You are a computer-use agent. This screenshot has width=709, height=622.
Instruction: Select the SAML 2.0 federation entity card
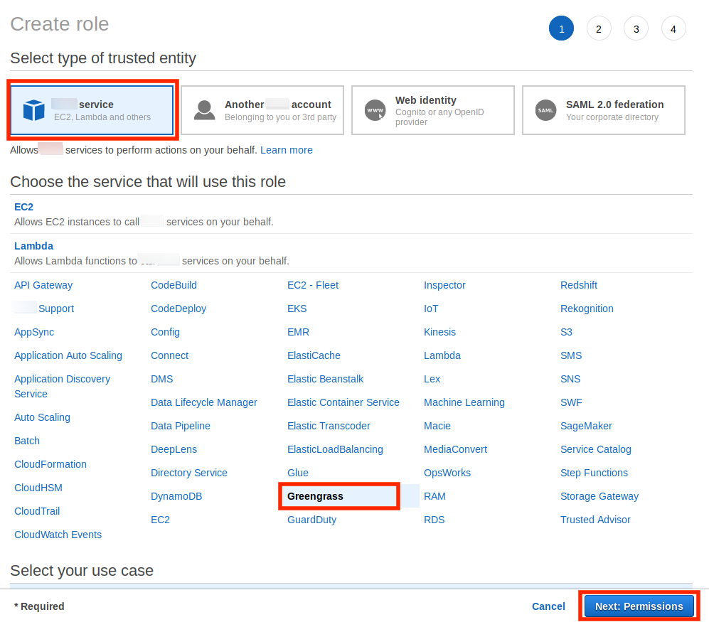[x=603, y=110]
